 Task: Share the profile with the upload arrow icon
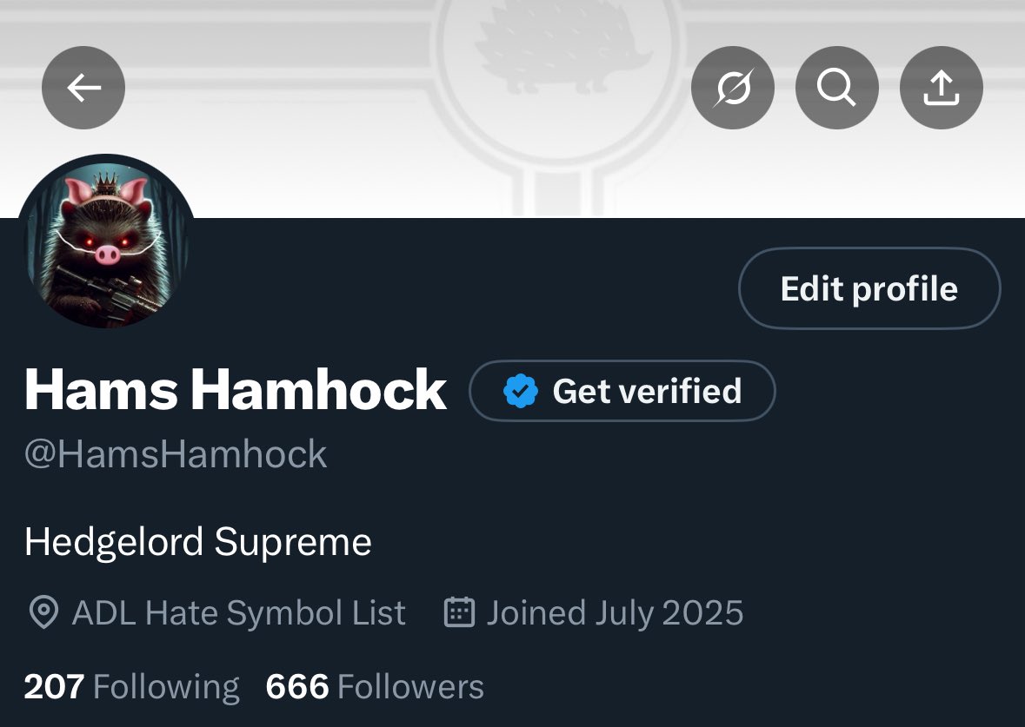(x=942, y=88)
